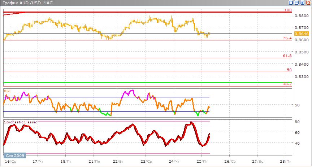Click the green 38.2 support line
Viewport: 312px width, 167px height.
point(144,83)
